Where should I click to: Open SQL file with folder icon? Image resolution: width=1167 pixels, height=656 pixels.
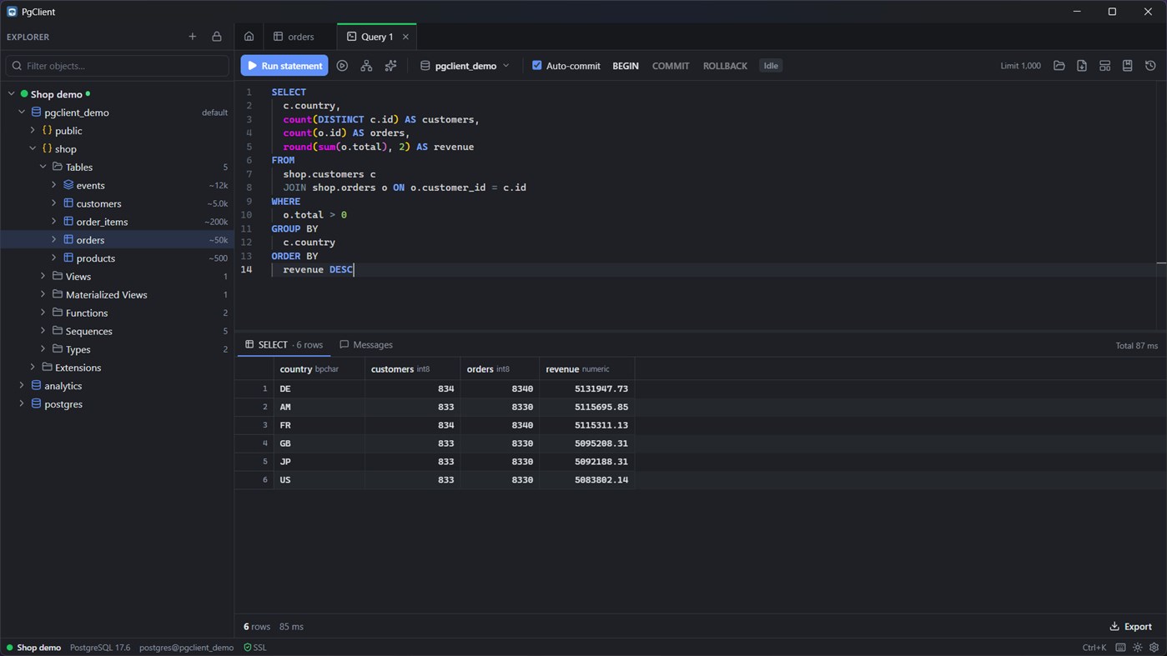(1059, 66)
